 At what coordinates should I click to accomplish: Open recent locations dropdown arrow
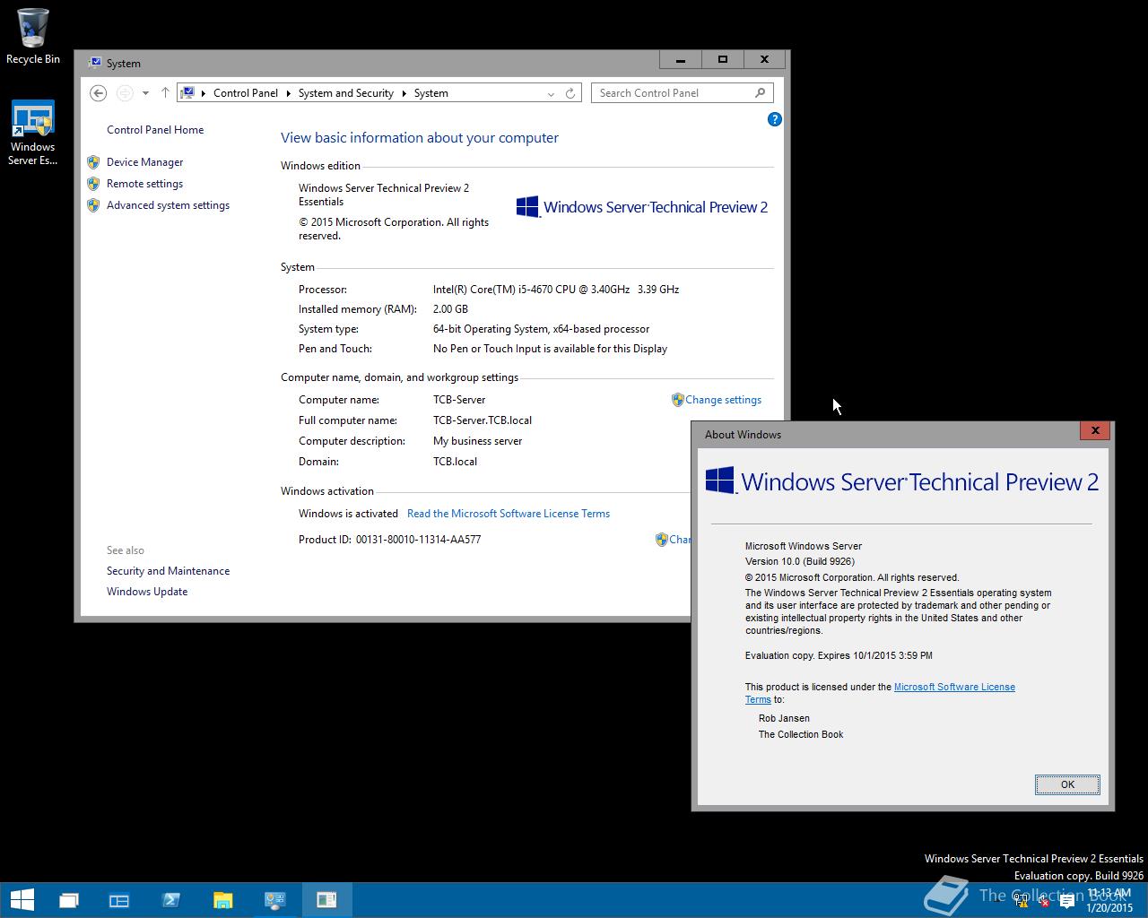click(x=145, y=93)
